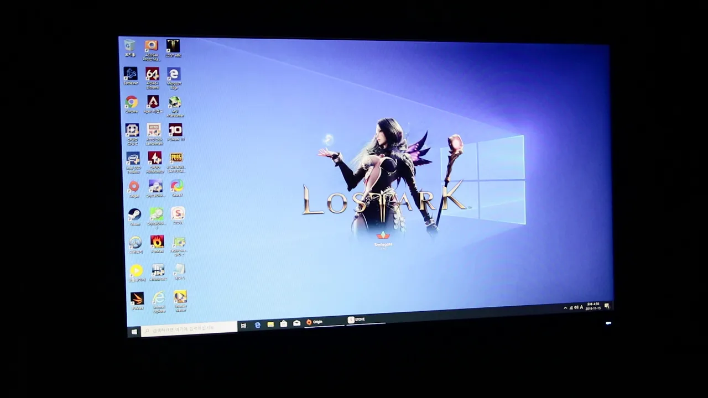Open the Microsoft Store taskbar icon
The image size is (708, 398).
pos(284,323)
